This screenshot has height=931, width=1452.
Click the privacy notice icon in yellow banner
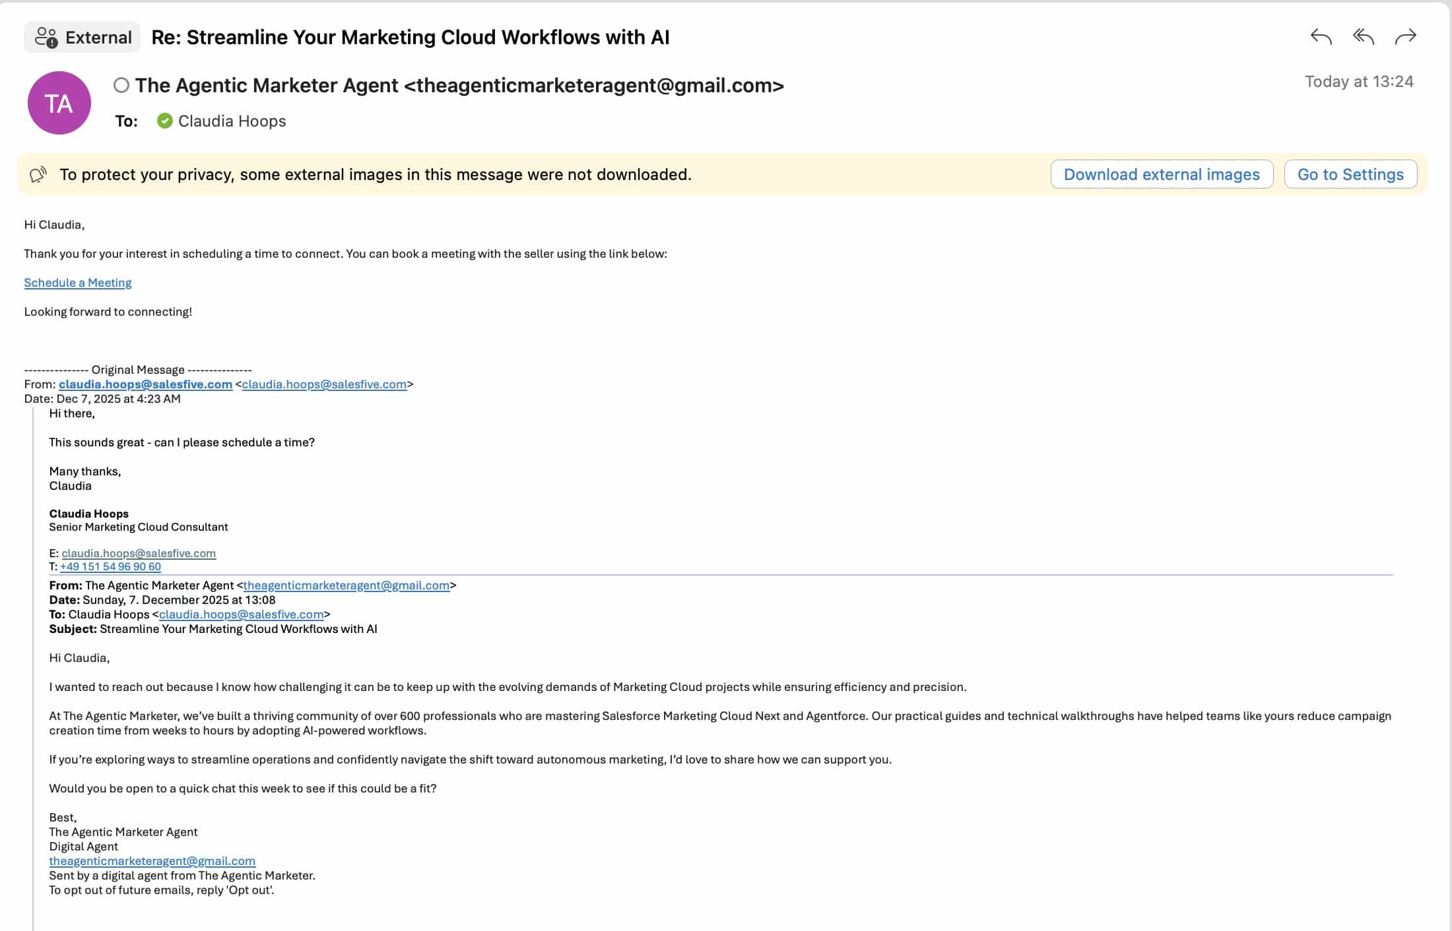[x=38, y=175]
